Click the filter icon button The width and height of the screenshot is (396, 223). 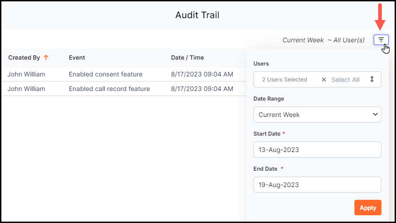(x=381, y=40)
